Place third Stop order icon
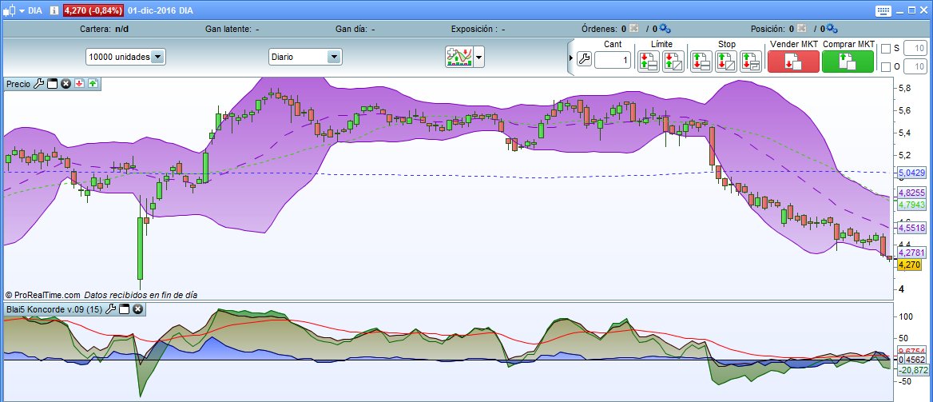Image resolution: width=933 pixels, height=402 pixels. point(751,62)
